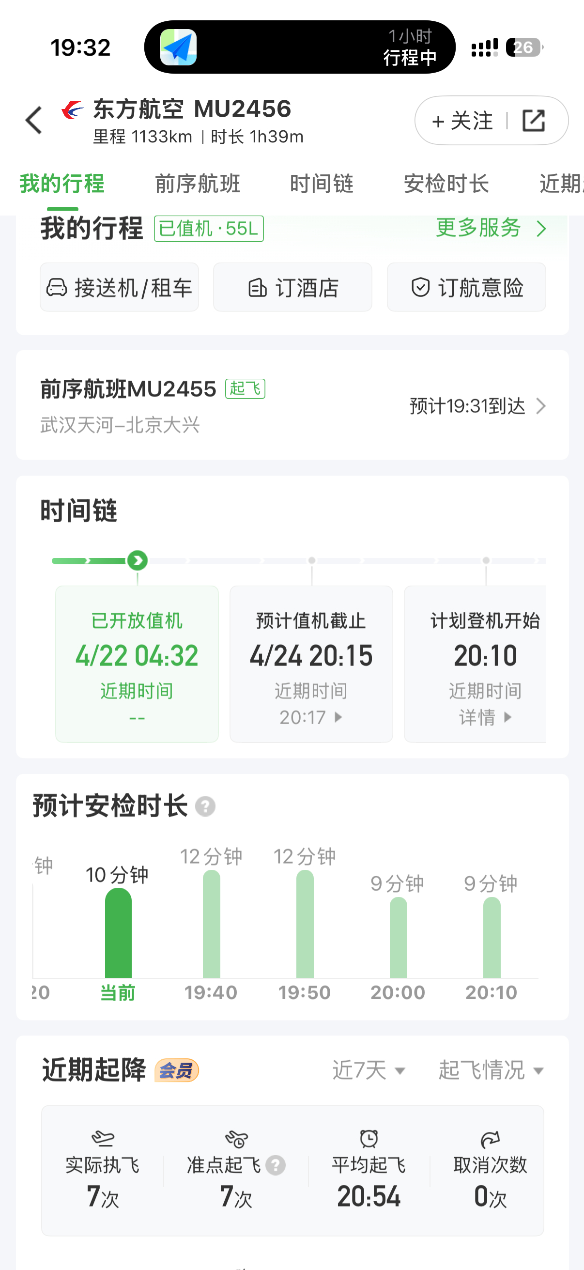The image size is (584, 1270).
Task: Switch to 我的行程 tab
Action: tap(62, 184)
